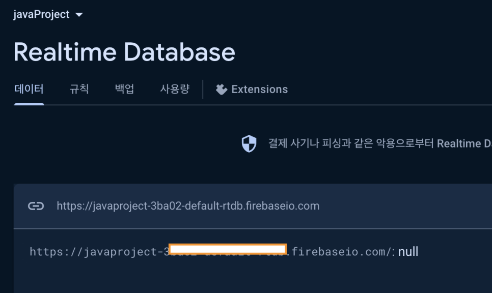The image size is (492, 293).
Task: Select the active 데이터 tab
Action: click(x=29, y=89)
